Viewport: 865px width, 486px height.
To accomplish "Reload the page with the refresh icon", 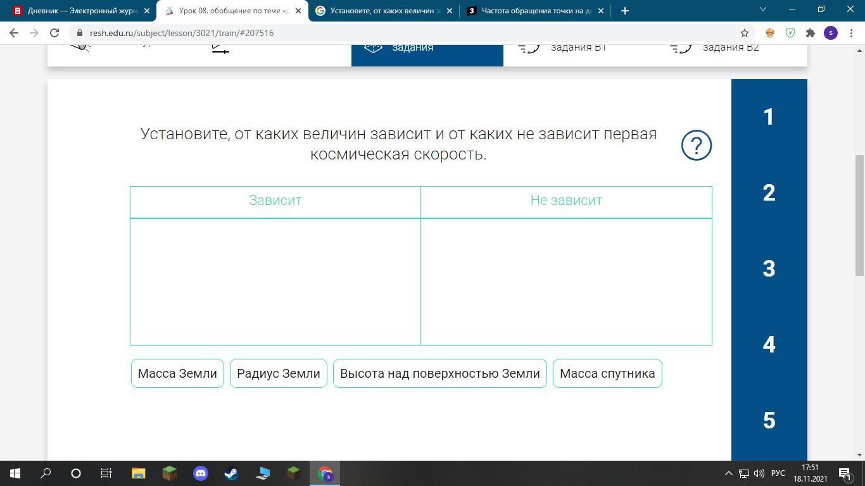I will pos(54,33).
